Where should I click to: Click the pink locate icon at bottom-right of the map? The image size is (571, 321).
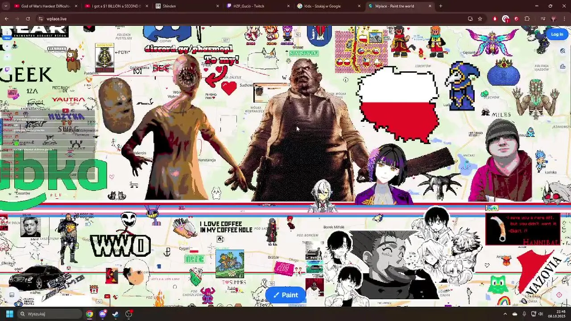pyautogui.click(x=559, y=295)
